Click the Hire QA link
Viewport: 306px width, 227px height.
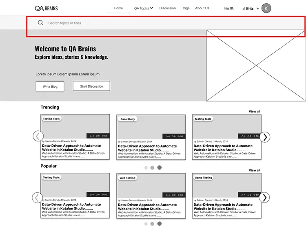pyautogui.click(x=229, y=9)
